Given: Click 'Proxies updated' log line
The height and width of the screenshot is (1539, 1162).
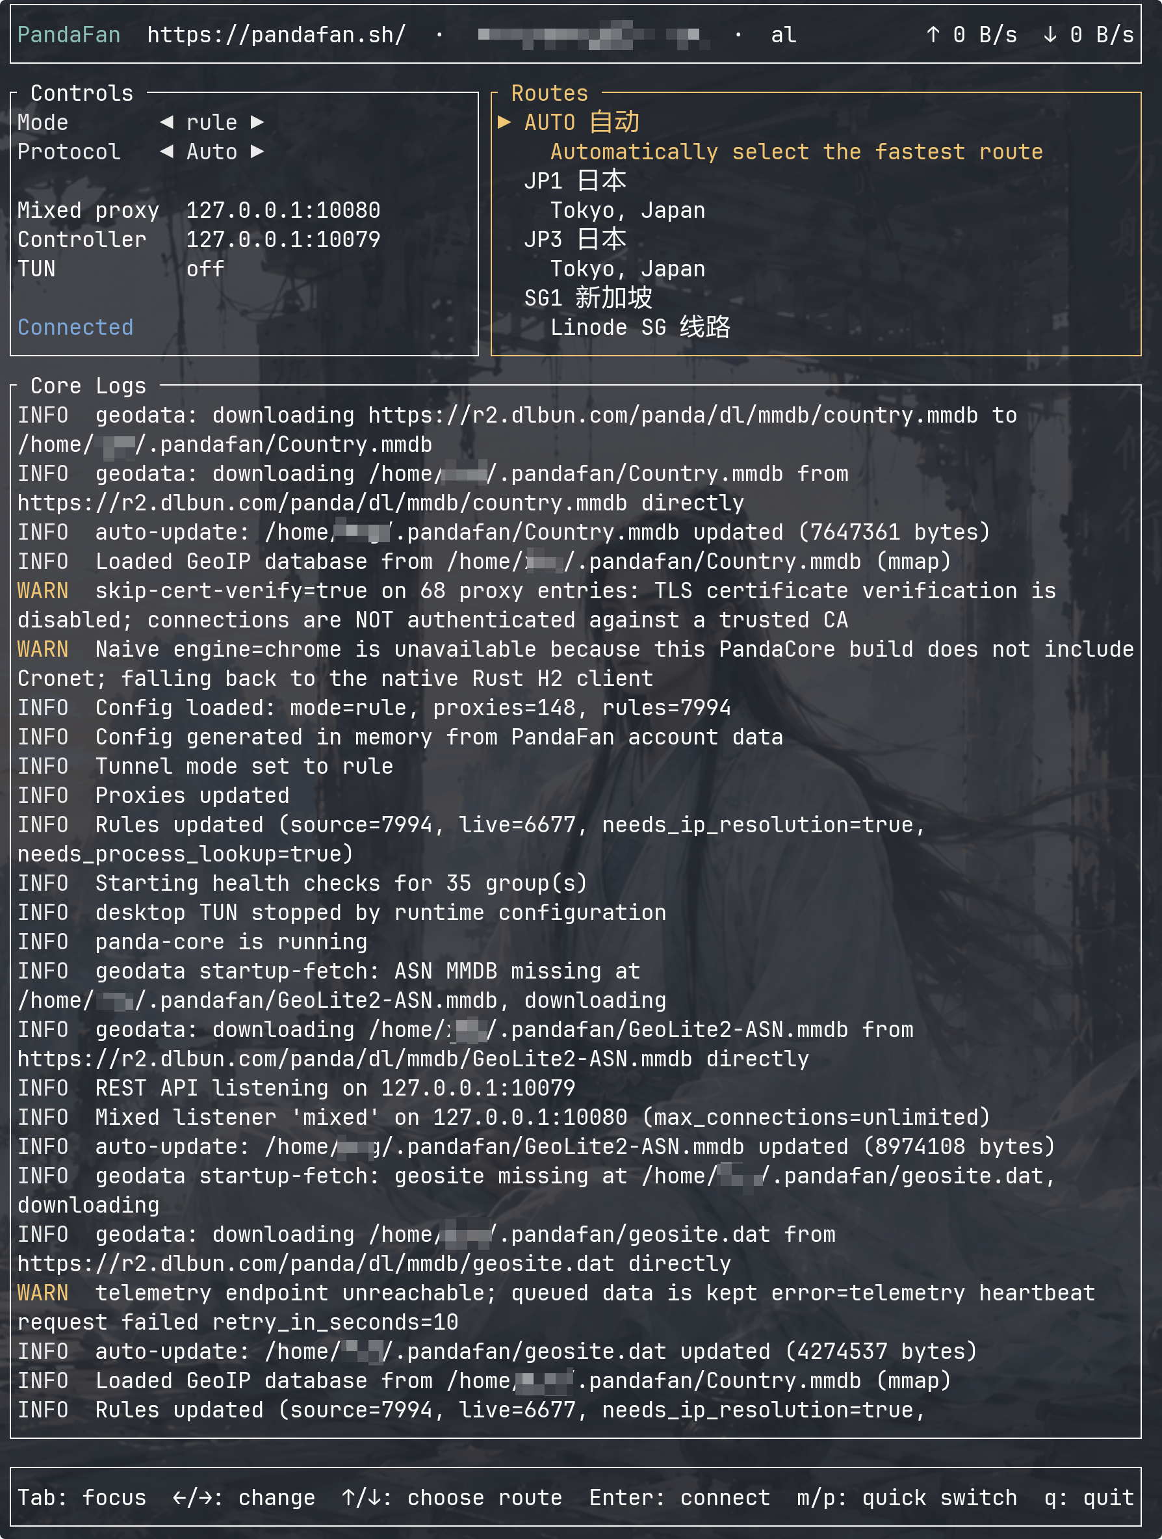Looking at the screenshot, I should (x=153, y=795).
